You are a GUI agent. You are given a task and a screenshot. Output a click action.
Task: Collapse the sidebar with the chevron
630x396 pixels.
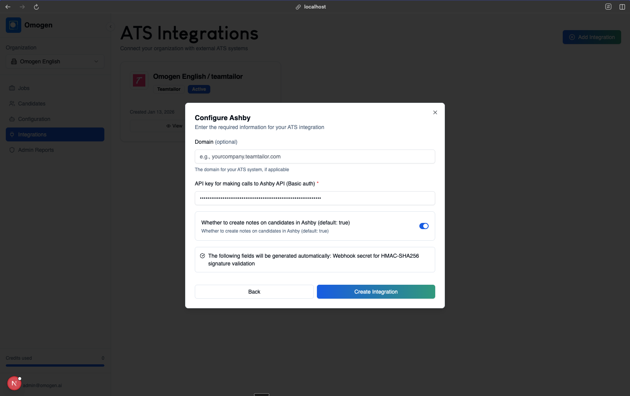(x=111, y=26)
